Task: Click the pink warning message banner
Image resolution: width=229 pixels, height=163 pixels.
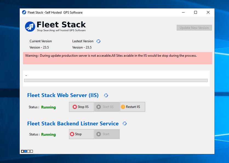Action: click(x=117, y=58)
